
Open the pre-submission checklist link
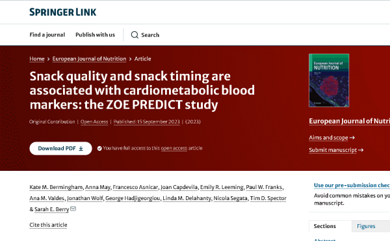352,185
